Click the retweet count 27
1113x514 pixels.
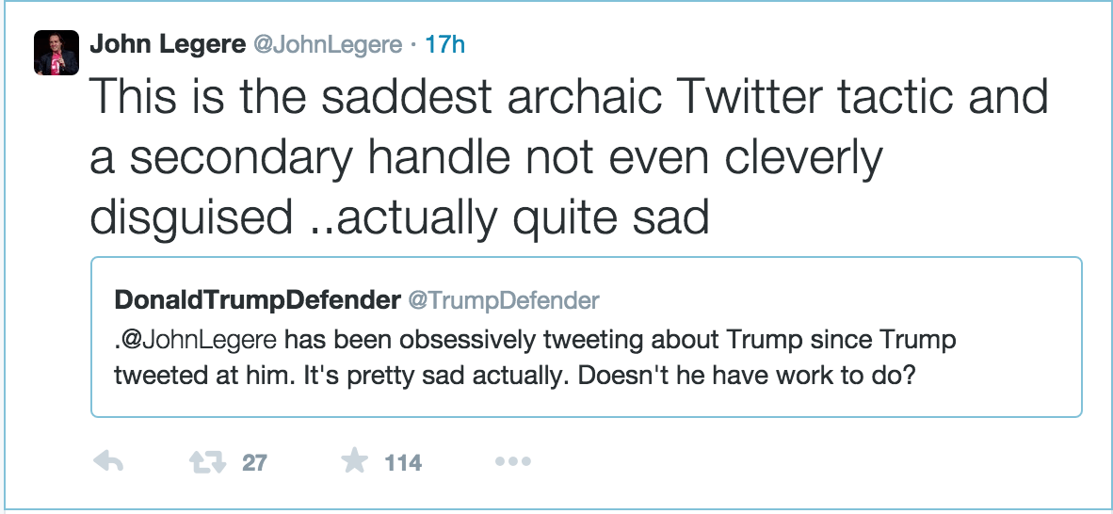pyautogui.click(x=254, y=463)
